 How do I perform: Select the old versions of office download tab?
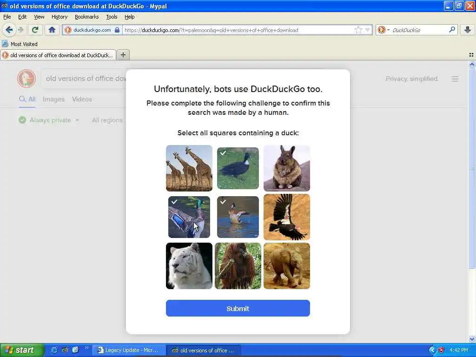click(58, 55)
